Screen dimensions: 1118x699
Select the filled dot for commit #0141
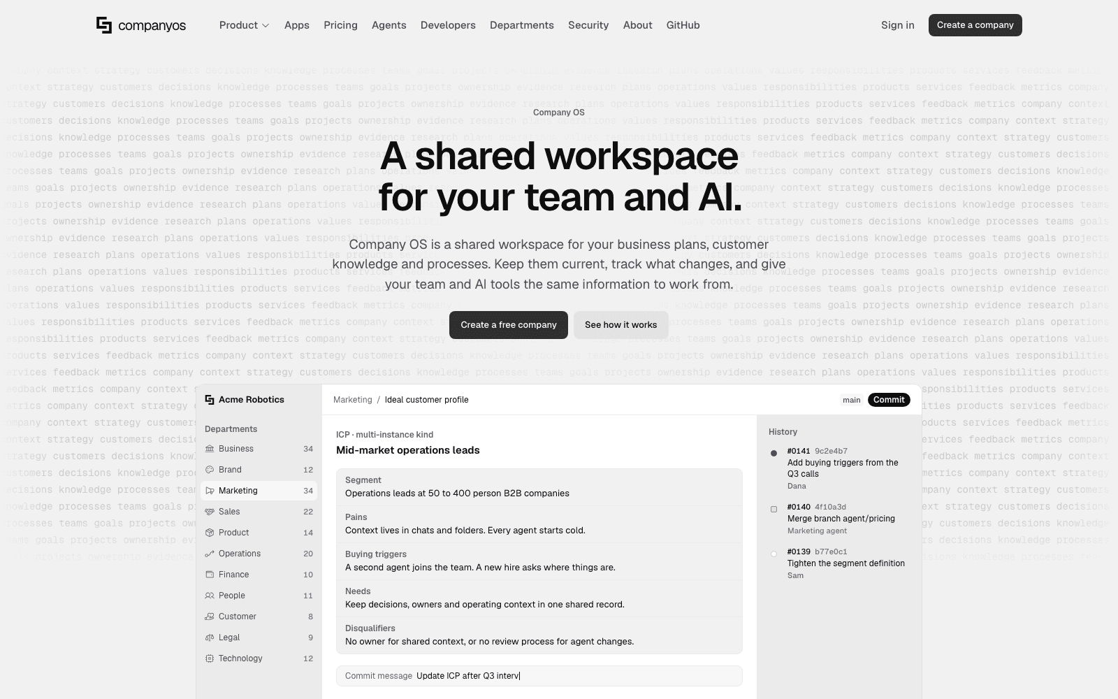774,453
